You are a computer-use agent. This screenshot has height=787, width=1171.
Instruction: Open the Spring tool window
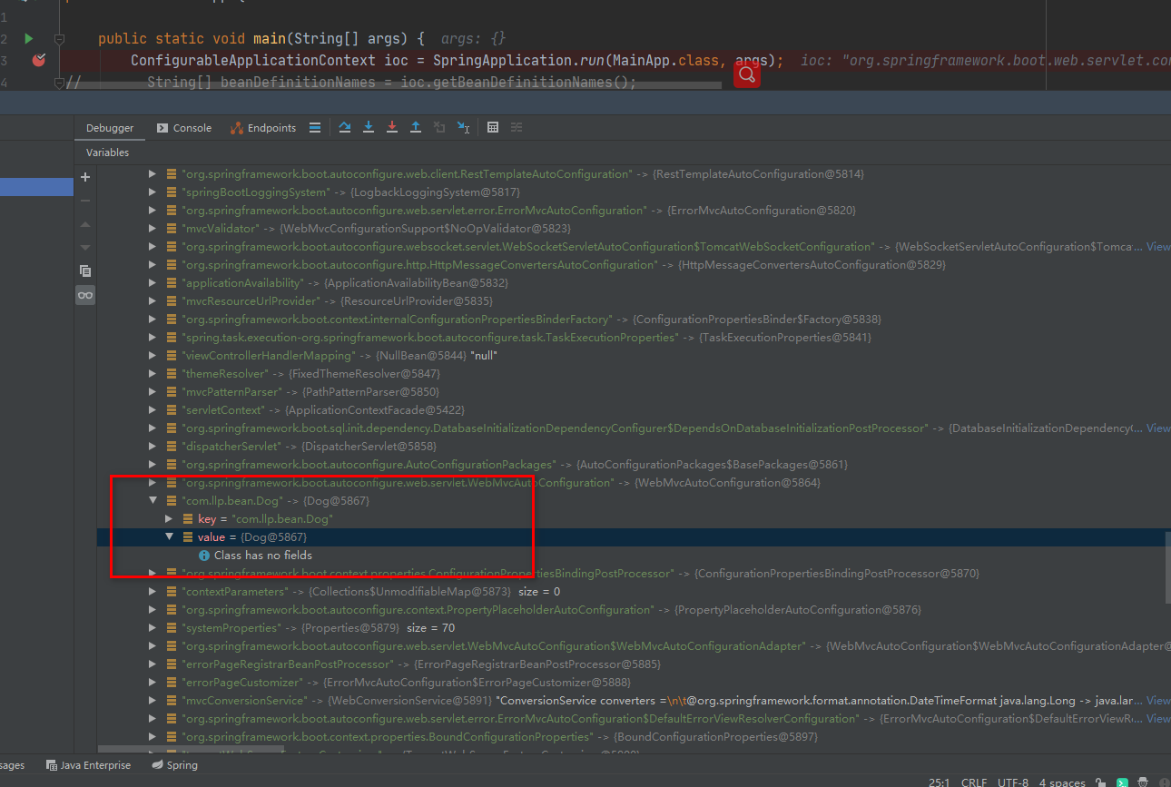click(x=174, y=765)
